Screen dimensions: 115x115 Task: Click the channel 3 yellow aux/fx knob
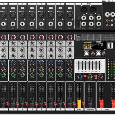pyautogui.click(x=22, y=69)
